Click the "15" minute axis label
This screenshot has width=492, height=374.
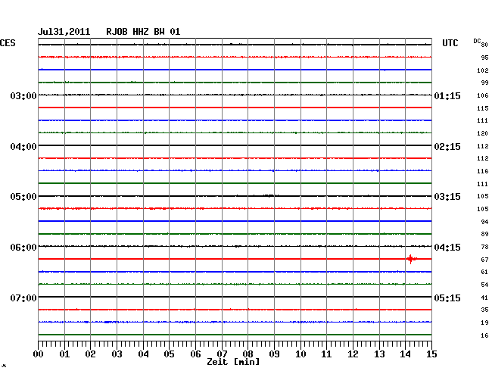431,354
